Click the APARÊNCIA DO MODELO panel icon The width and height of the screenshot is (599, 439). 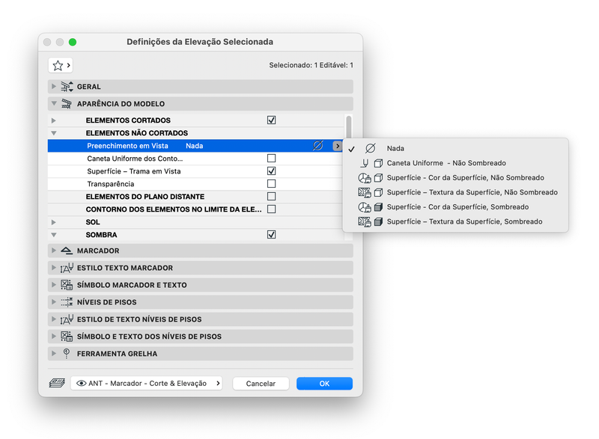pos(67,104)
